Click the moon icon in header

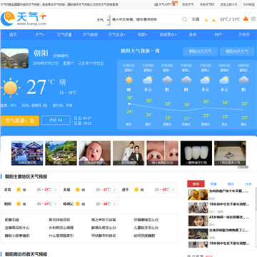pyautogui.click(x=214, y=20)
